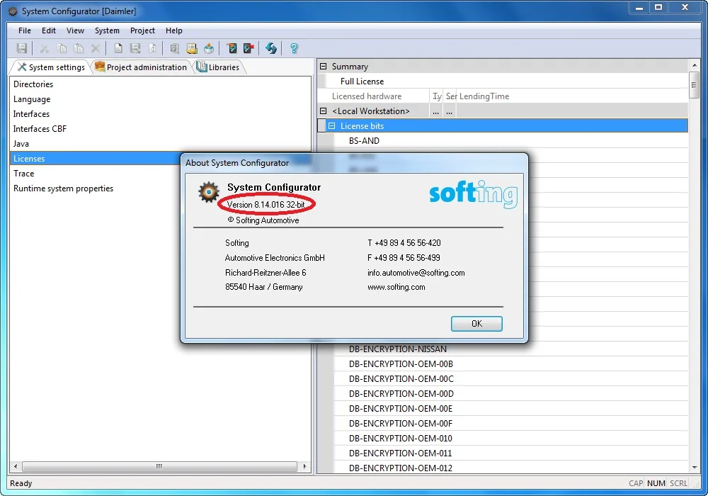This screenshot has height=496, width=708.
Task: Click the clipboard Paste toolbar icon
Action: pyautogui.click(x=79, y=48)
